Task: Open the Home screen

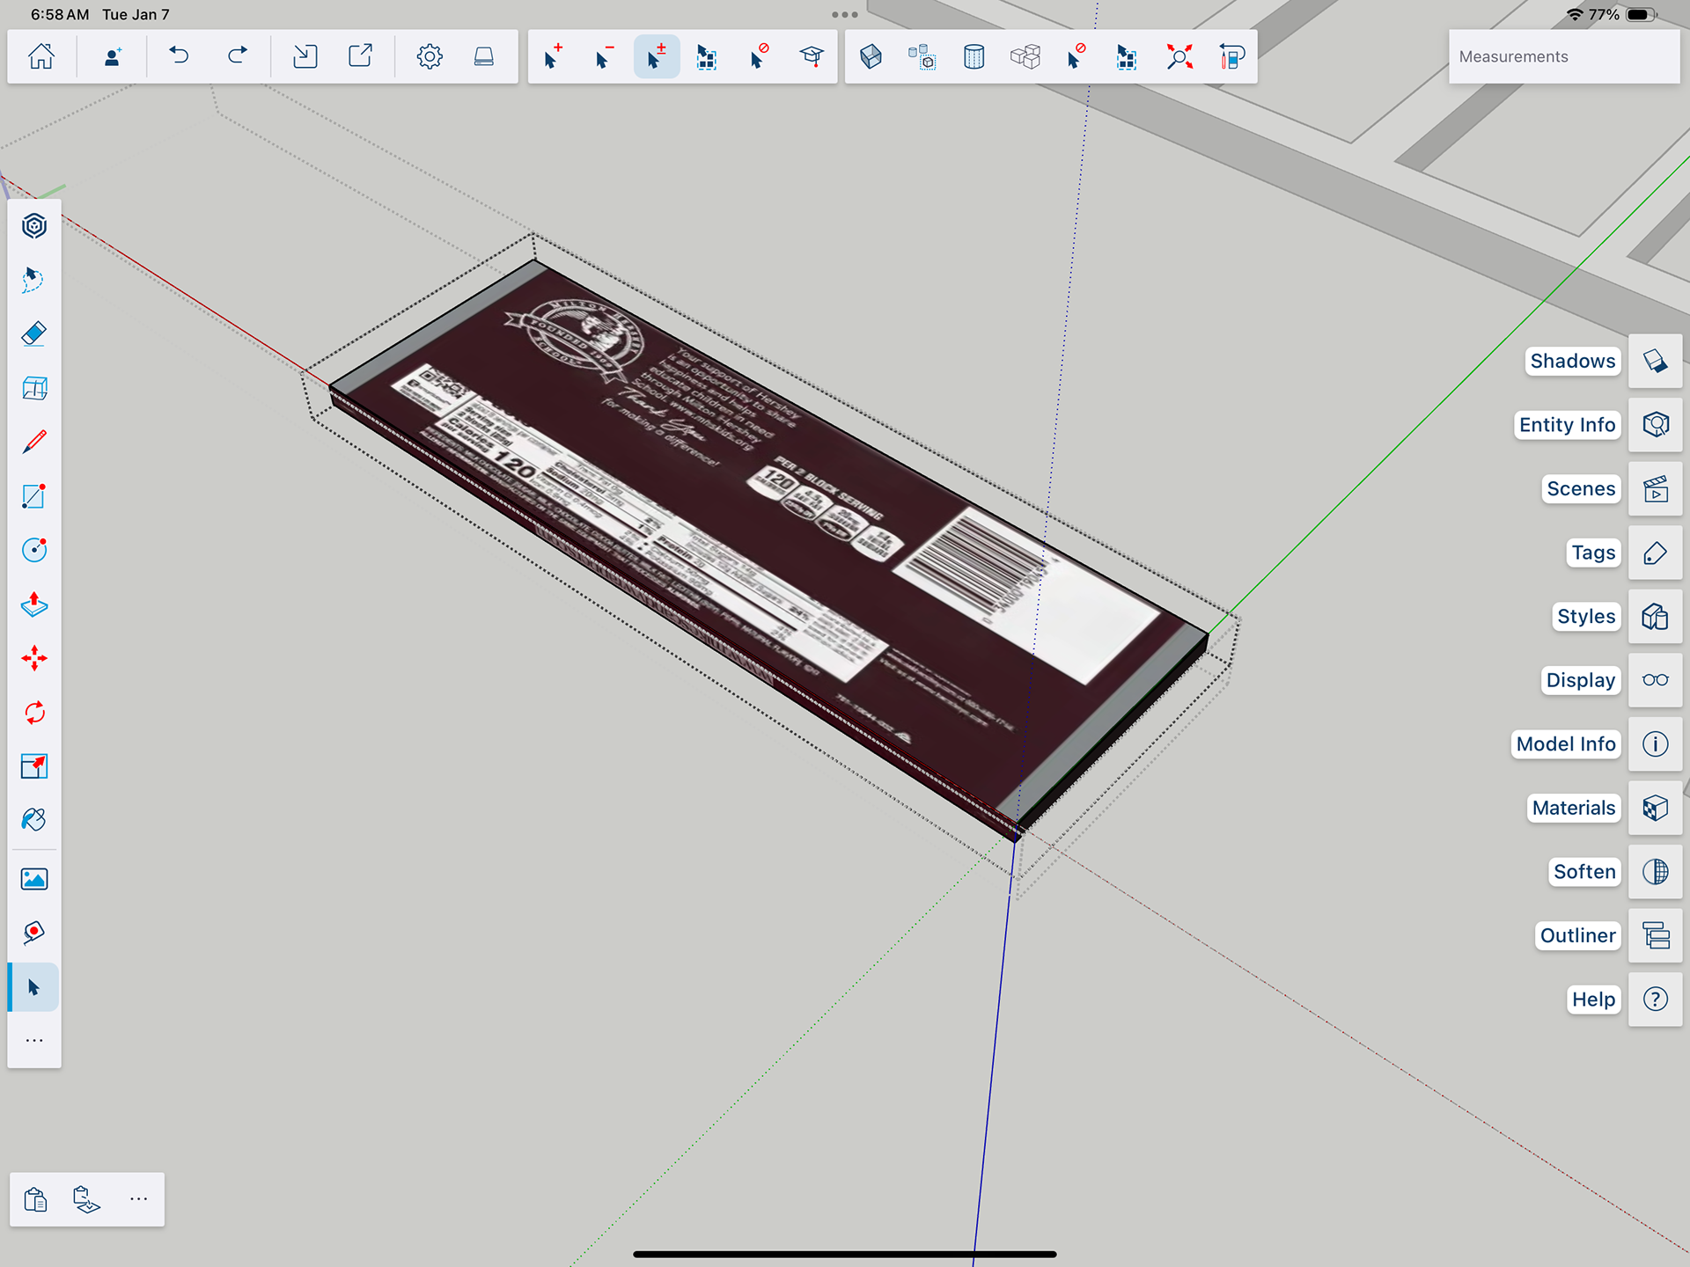Action: pyautogui.click(x=40, y=56)
